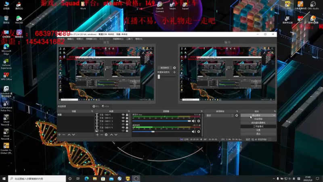Open source properties gear in the sources toolbar
Screen dimensions: 323x182
106,135
